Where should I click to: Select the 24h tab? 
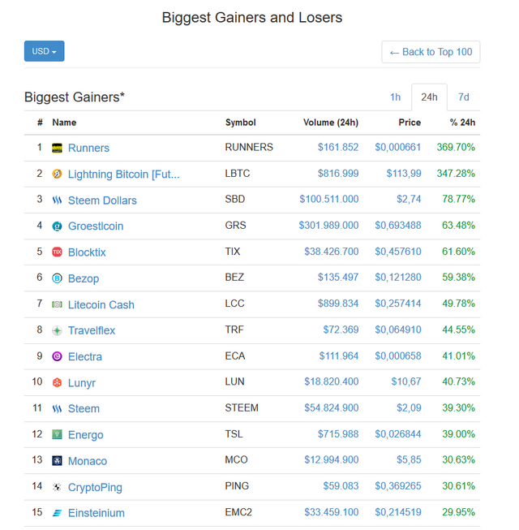click(429, 97)
